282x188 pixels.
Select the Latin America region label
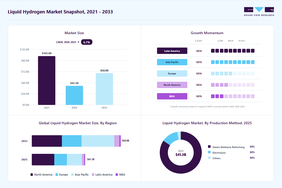172,51
